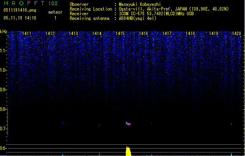Click the Observer field label
The image size is (245, 156).
tap(79, 4)
